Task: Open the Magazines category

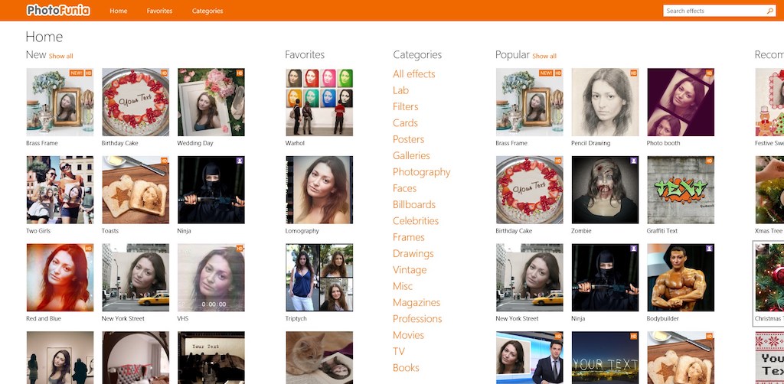Action: coord(416,303)
